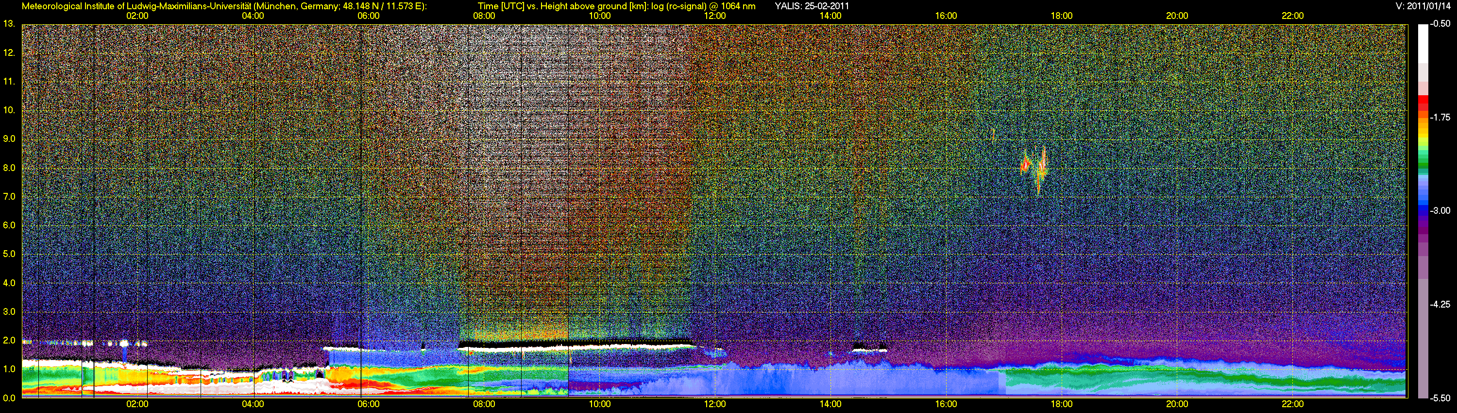
Task: Click the height label '4.0' on axis
Action: (9, 283)
